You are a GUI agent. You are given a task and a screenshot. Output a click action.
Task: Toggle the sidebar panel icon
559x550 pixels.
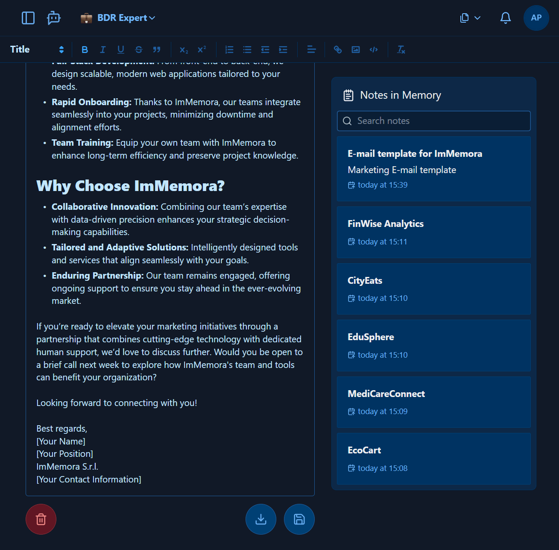click(28, 18)
